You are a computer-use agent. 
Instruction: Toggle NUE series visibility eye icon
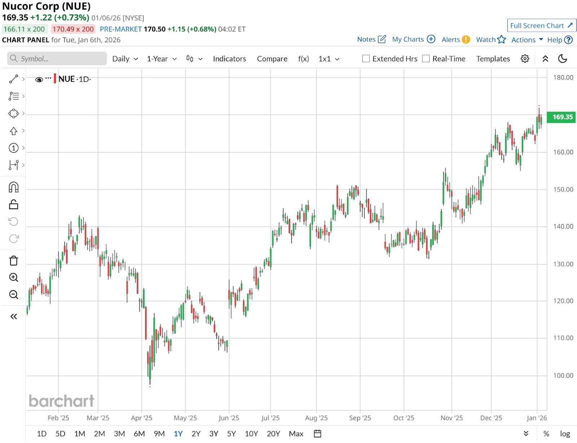point(39,79)
